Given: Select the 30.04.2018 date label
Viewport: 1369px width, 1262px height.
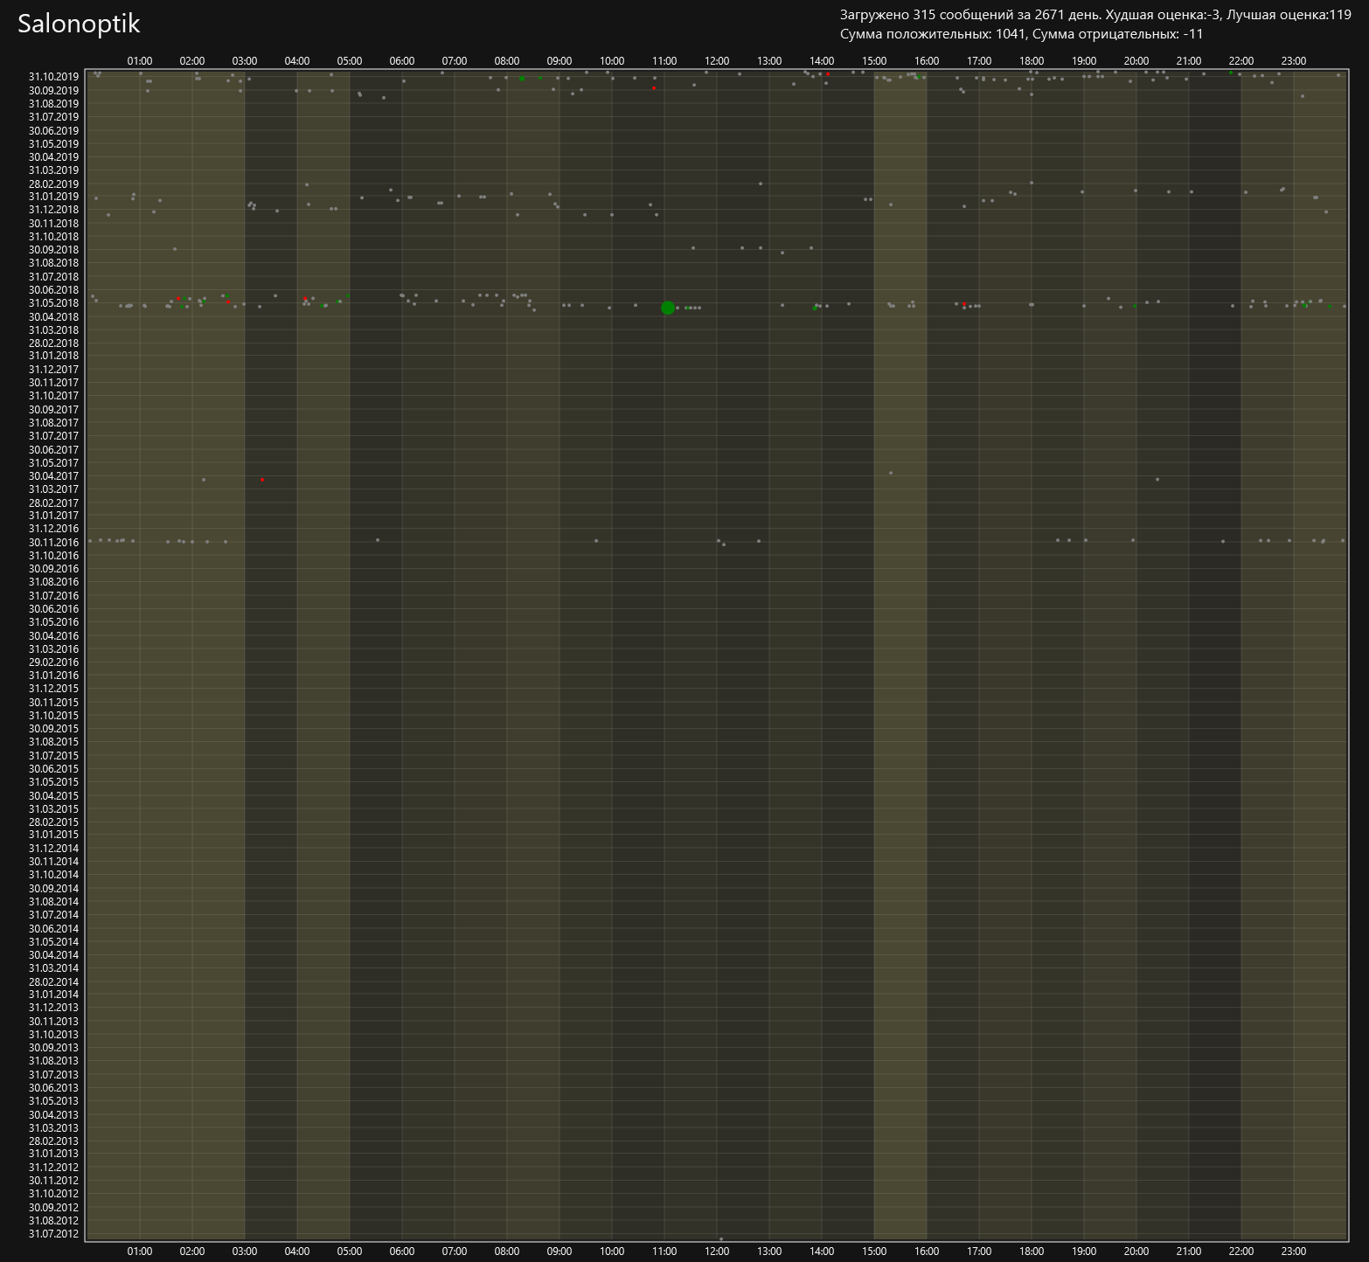Looking at the screenshot, I should pyautogui.click(x=53, y=316).
